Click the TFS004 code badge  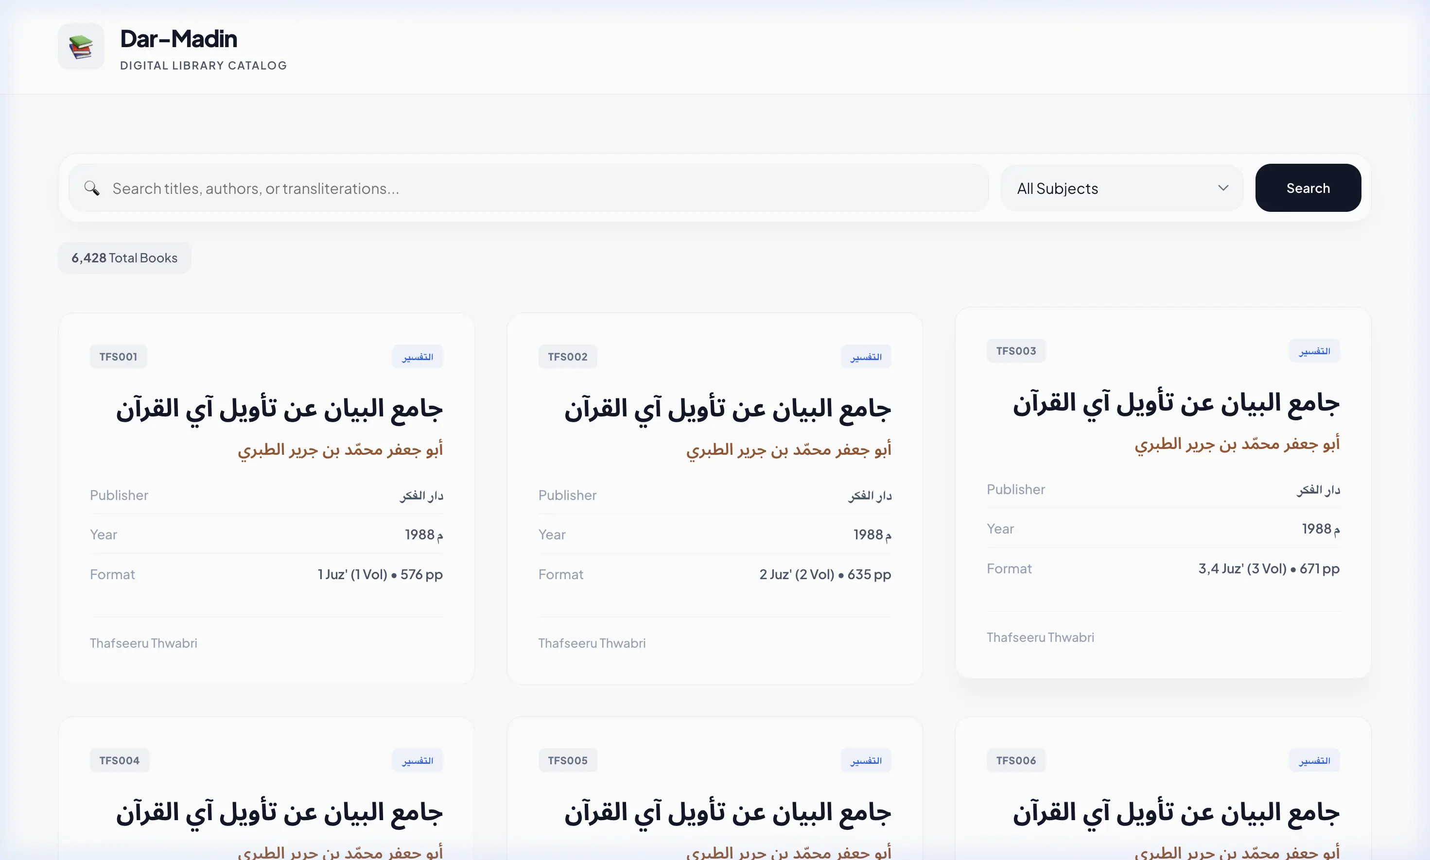click(119, 760)
